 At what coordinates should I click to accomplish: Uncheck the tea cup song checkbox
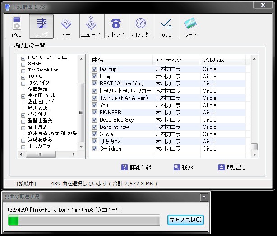(x=94, y=69)
